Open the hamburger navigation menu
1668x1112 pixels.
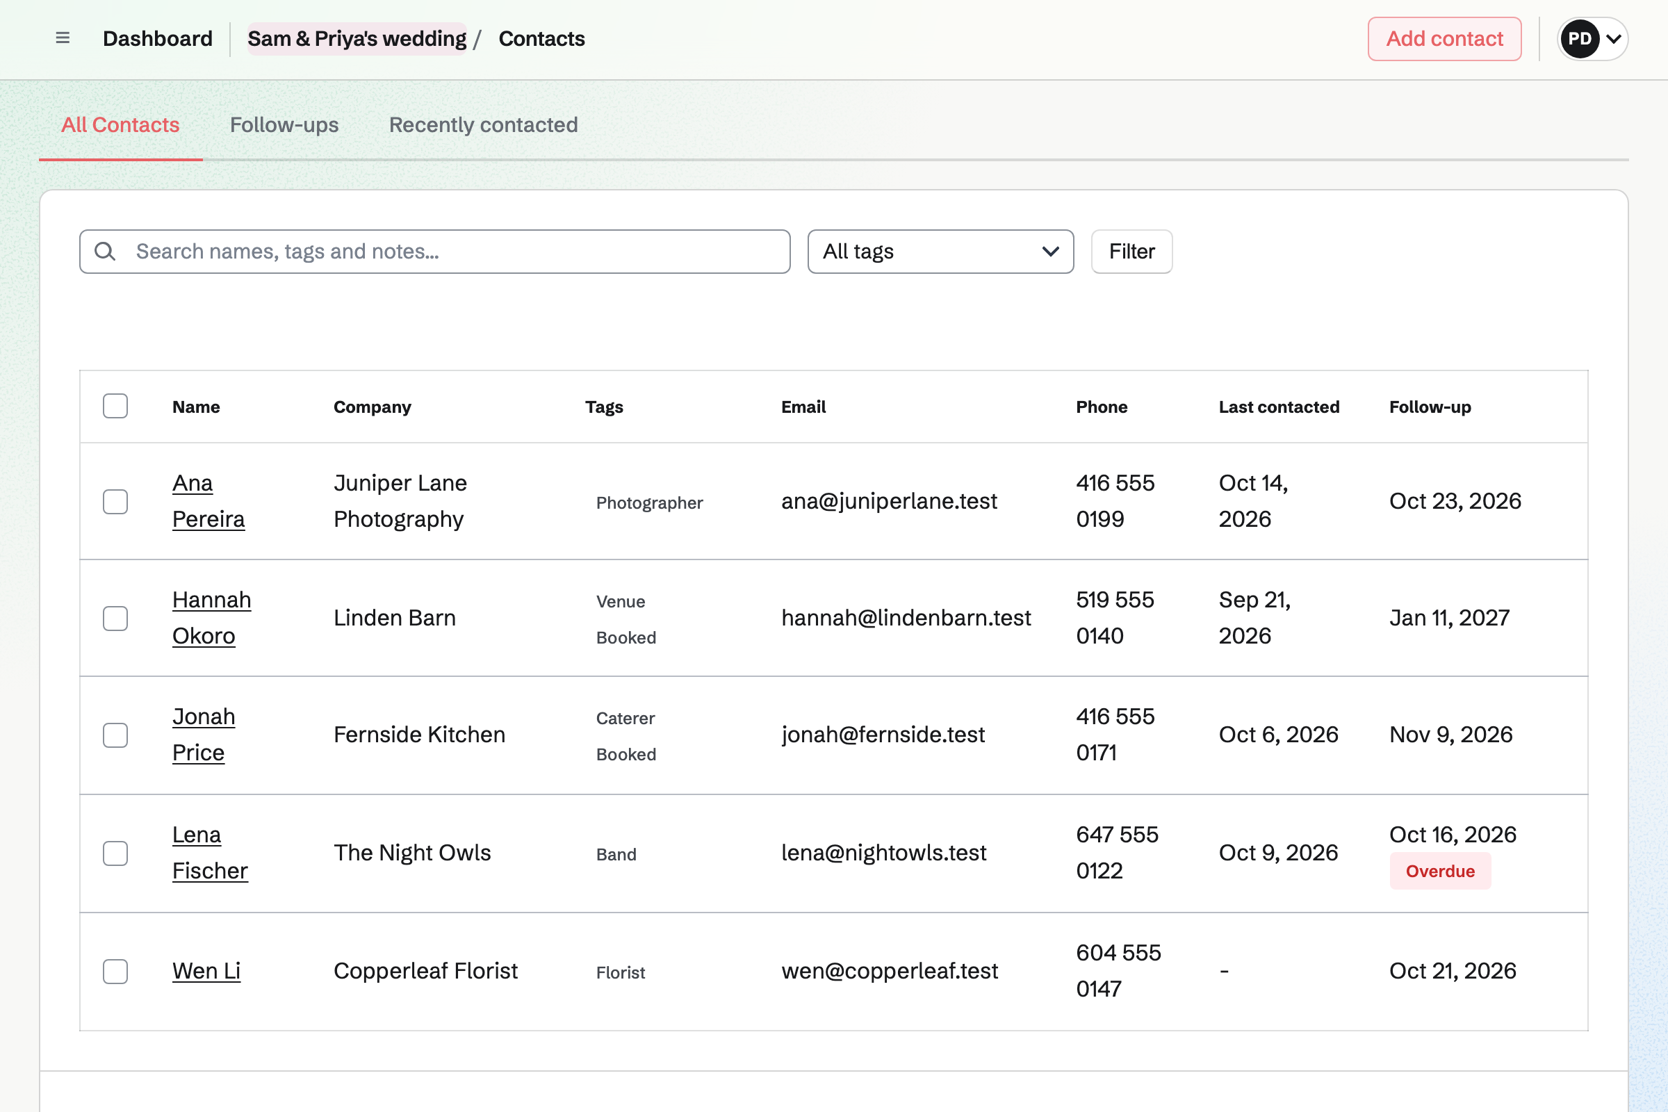coord(63,38)
